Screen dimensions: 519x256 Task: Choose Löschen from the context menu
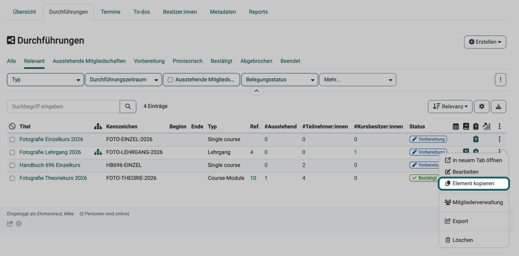click(x=474, y=240)
